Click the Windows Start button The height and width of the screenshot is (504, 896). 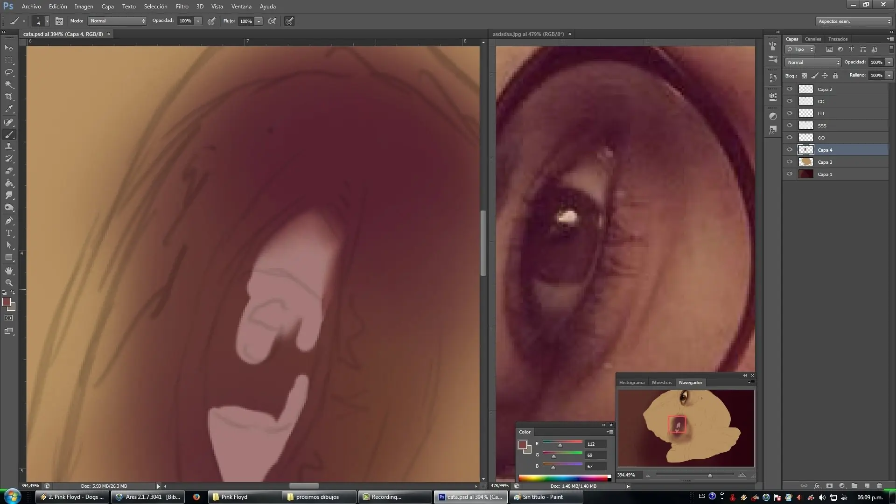click(12, 496)
